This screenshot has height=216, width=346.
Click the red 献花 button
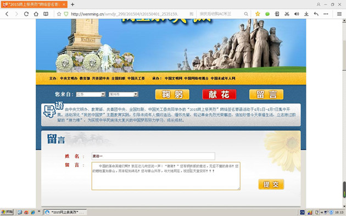[x=219, y=95]
